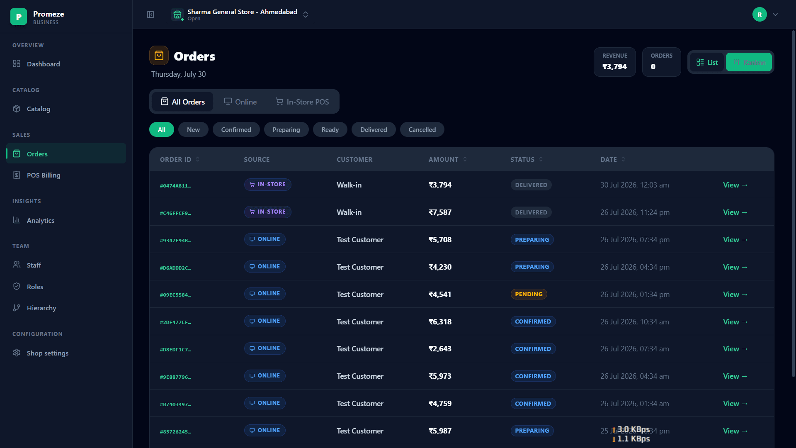Open Analytics from the sidebar

(x=66, y=220)
